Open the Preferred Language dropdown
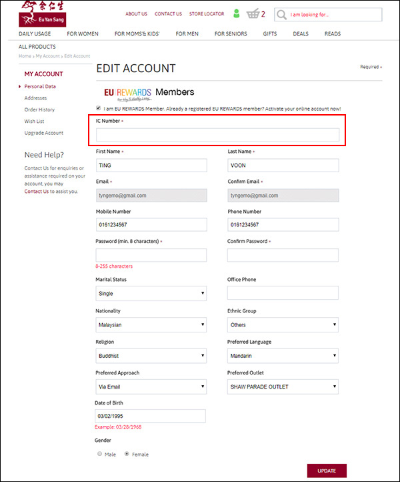This screenshot has width=400, height=482. [x=283, y=356]
